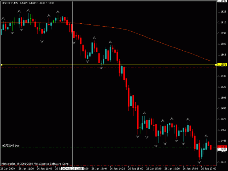Screen dimensions: 228x171
Task: Click the 2009.01.26 12:55 crosshair date label
Action: point(72,169)
